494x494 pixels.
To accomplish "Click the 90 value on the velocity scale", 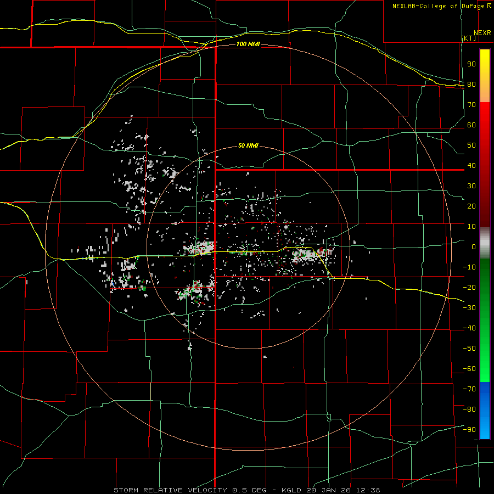I will (x=471, y=64).
